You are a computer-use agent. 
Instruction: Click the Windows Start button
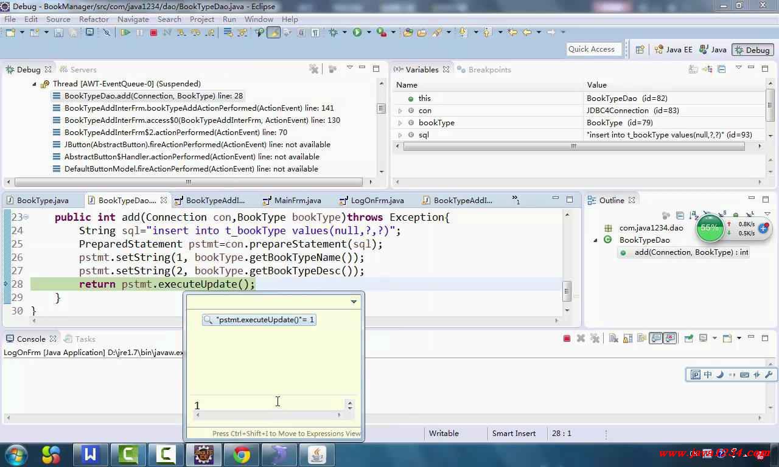pyautogui.click(x=15, y=454)
